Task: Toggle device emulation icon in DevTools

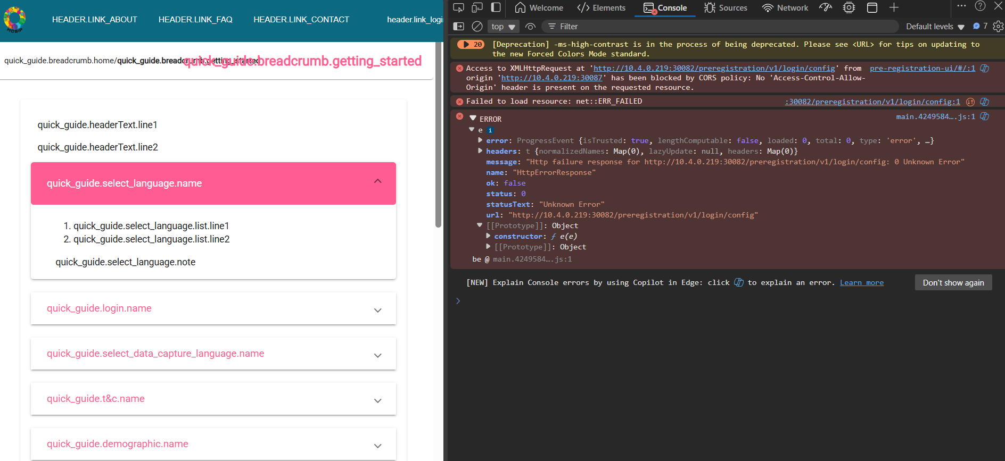Action: point(477,7)
